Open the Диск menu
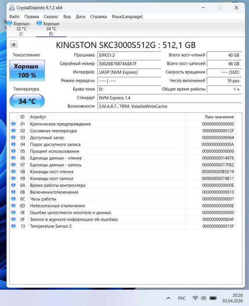Image resolution: width=249 pixels, height=306 pixels. click(81, 17)
